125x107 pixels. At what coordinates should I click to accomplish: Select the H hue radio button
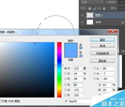[65, 68]
